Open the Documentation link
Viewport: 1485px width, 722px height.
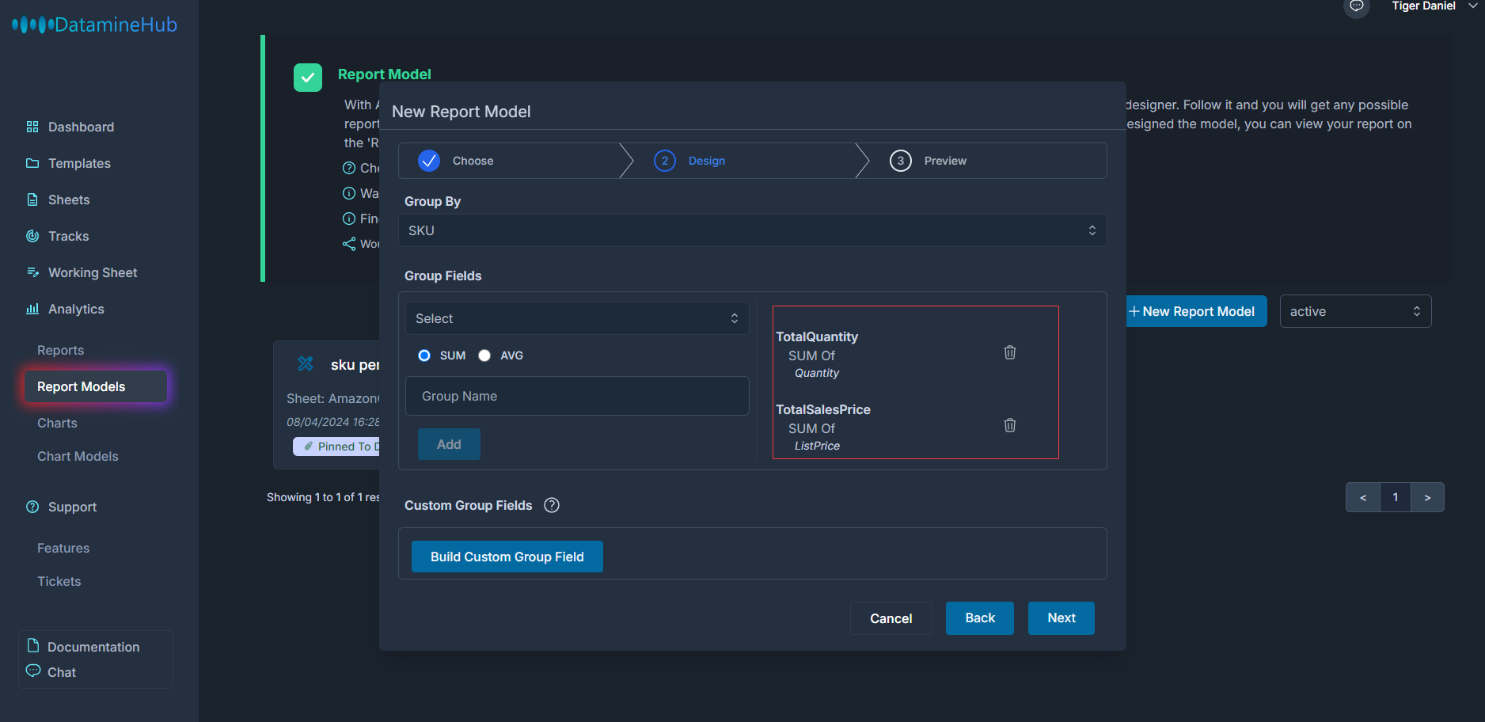click(93, 647)
